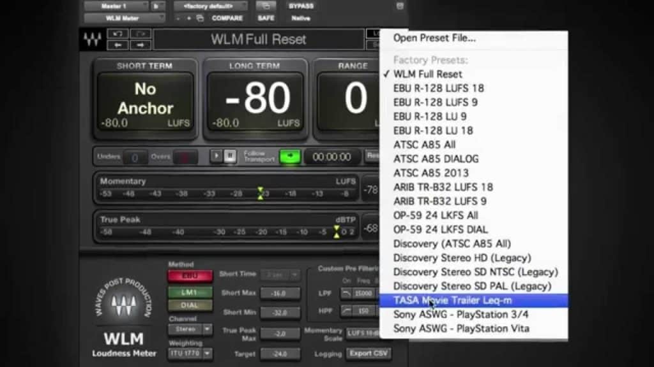
Task: Open the WLM Meter plug-in selector
Action: tap(124, 18)
